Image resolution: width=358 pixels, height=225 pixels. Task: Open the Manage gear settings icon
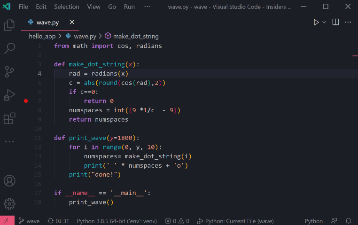click(9, 204)
